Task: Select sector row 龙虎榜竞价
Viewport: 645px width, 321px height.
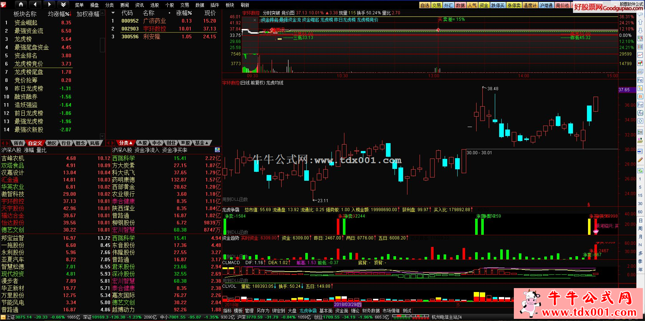Action: (38, 64)
